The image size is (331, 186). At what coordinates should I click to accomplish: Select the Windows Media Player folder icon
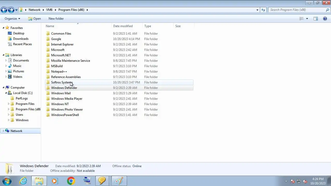click(48, 99)
